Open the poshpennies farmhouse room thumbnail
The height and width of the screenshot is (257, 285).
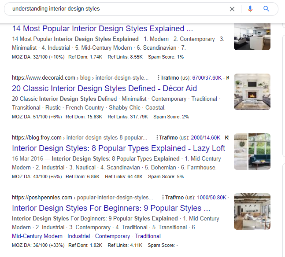click(252, 211)
